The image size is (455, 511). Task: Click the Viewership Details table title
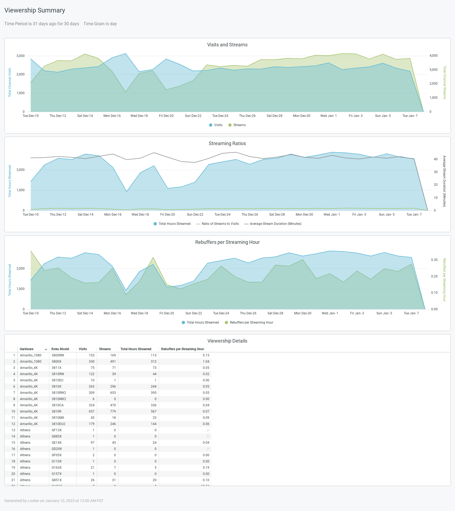pyautogui.click(x=227, y=341)
